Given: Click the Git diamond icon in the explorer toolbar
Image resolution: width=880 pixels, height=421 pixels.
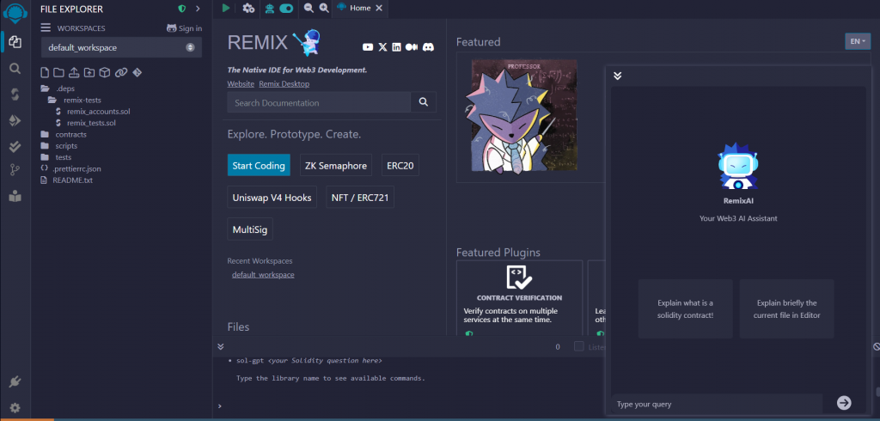Looking at the screenshot, I should (x=137, y=72).
